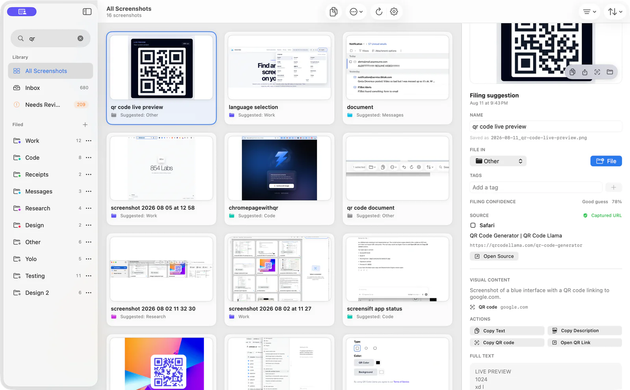This screenshot has height=390, width=630.
Task: Select 'screenshot 2026 08 02 at 11 27' card
Action: [x=280, y=280]
